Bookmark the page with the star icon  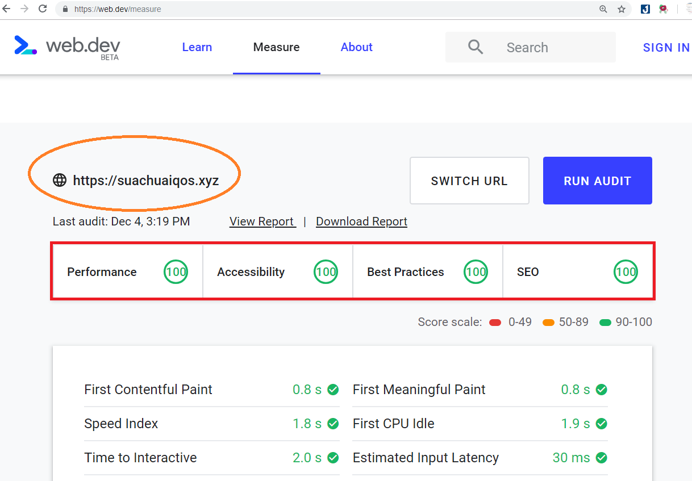coord(621,9)
